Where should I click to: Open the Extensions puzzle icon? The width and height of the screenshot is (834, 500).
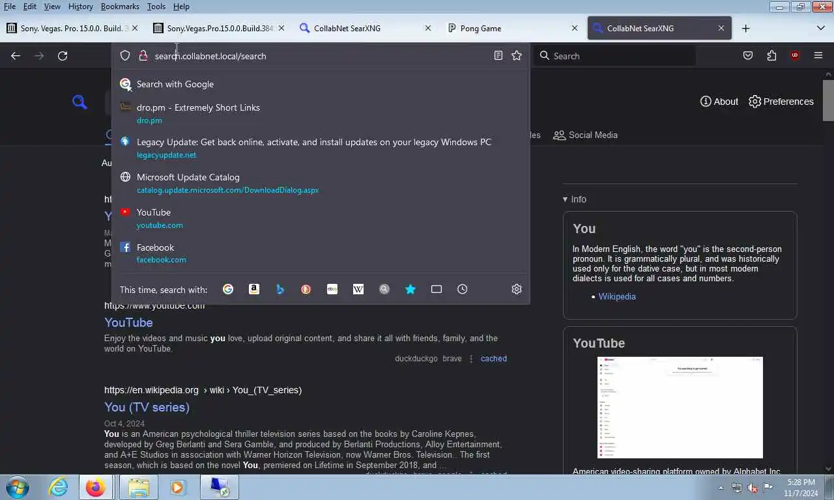coord(771,56)
